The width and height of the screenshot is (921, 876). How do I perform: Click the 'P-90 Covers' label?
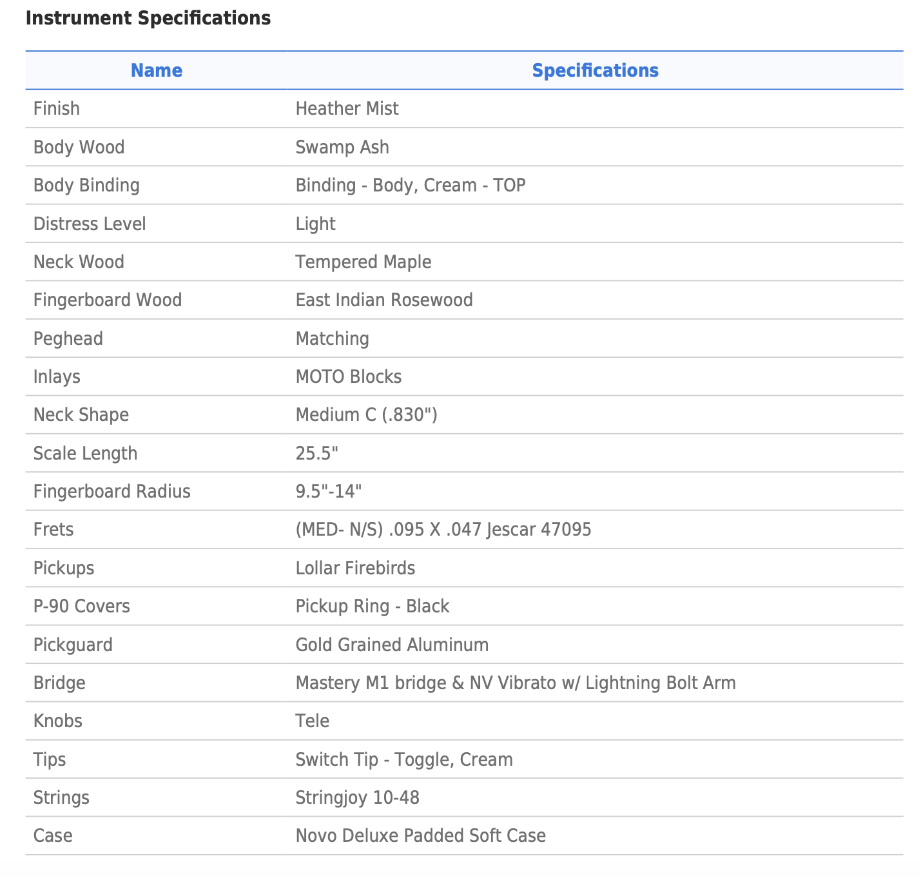[x=82, y=606]
